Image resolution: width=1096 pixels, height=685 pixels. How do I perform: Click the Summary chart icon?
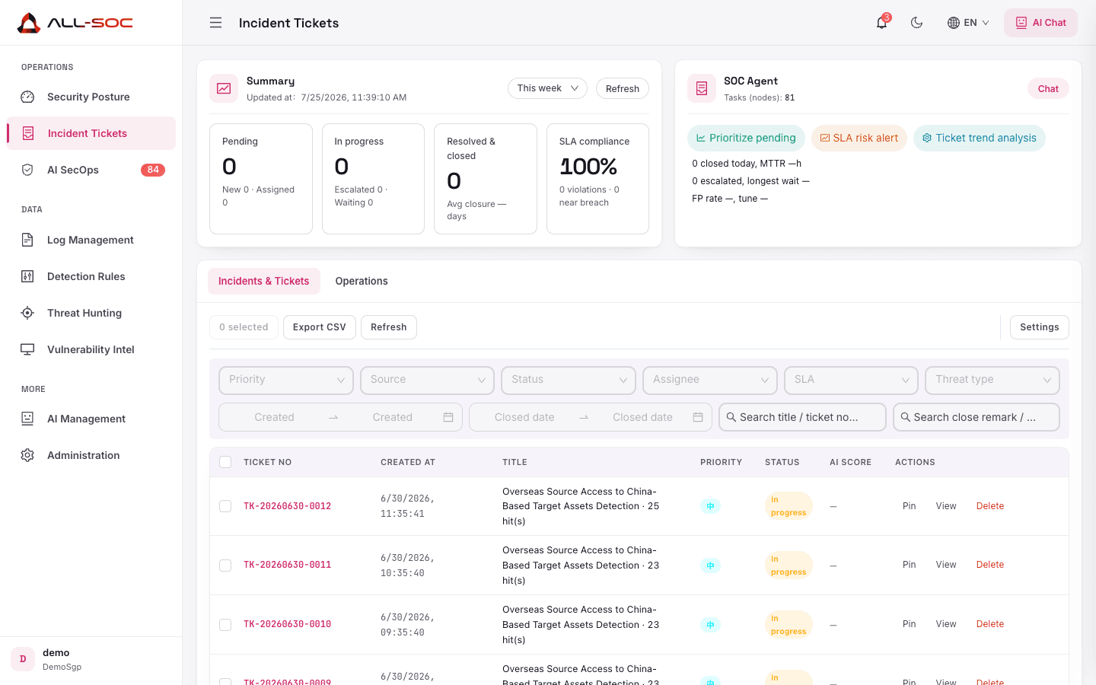pos(224,88)
